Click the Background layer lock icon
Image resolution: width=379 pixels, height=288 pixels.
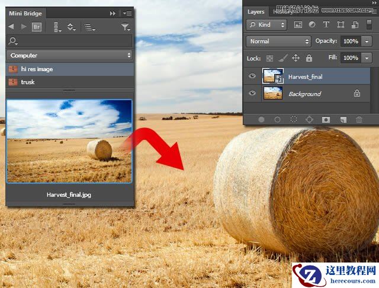[x=356, y=93]
